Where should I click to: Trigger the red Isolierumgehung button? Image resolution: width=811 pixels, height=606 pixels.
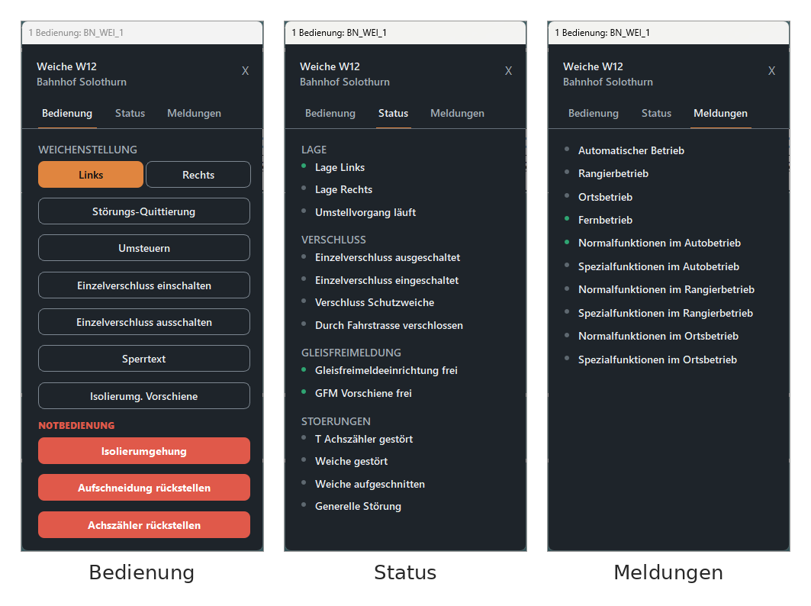pyautogui.click(x=143, y=451)
